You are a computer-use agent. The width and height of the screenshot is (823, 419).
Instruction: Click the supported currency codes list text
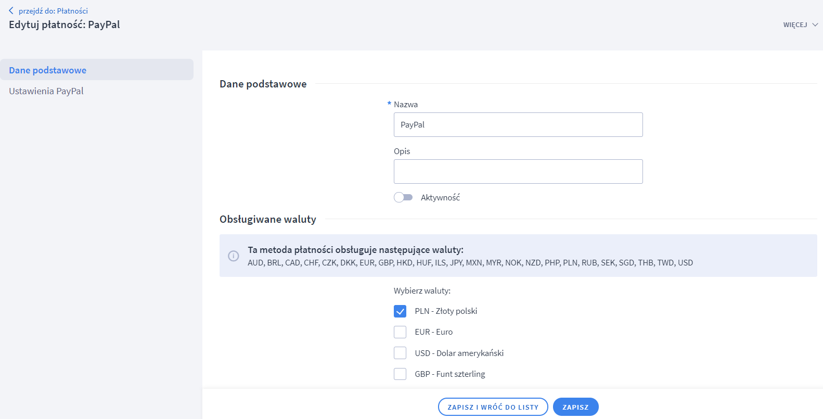(x=470, y=263)
